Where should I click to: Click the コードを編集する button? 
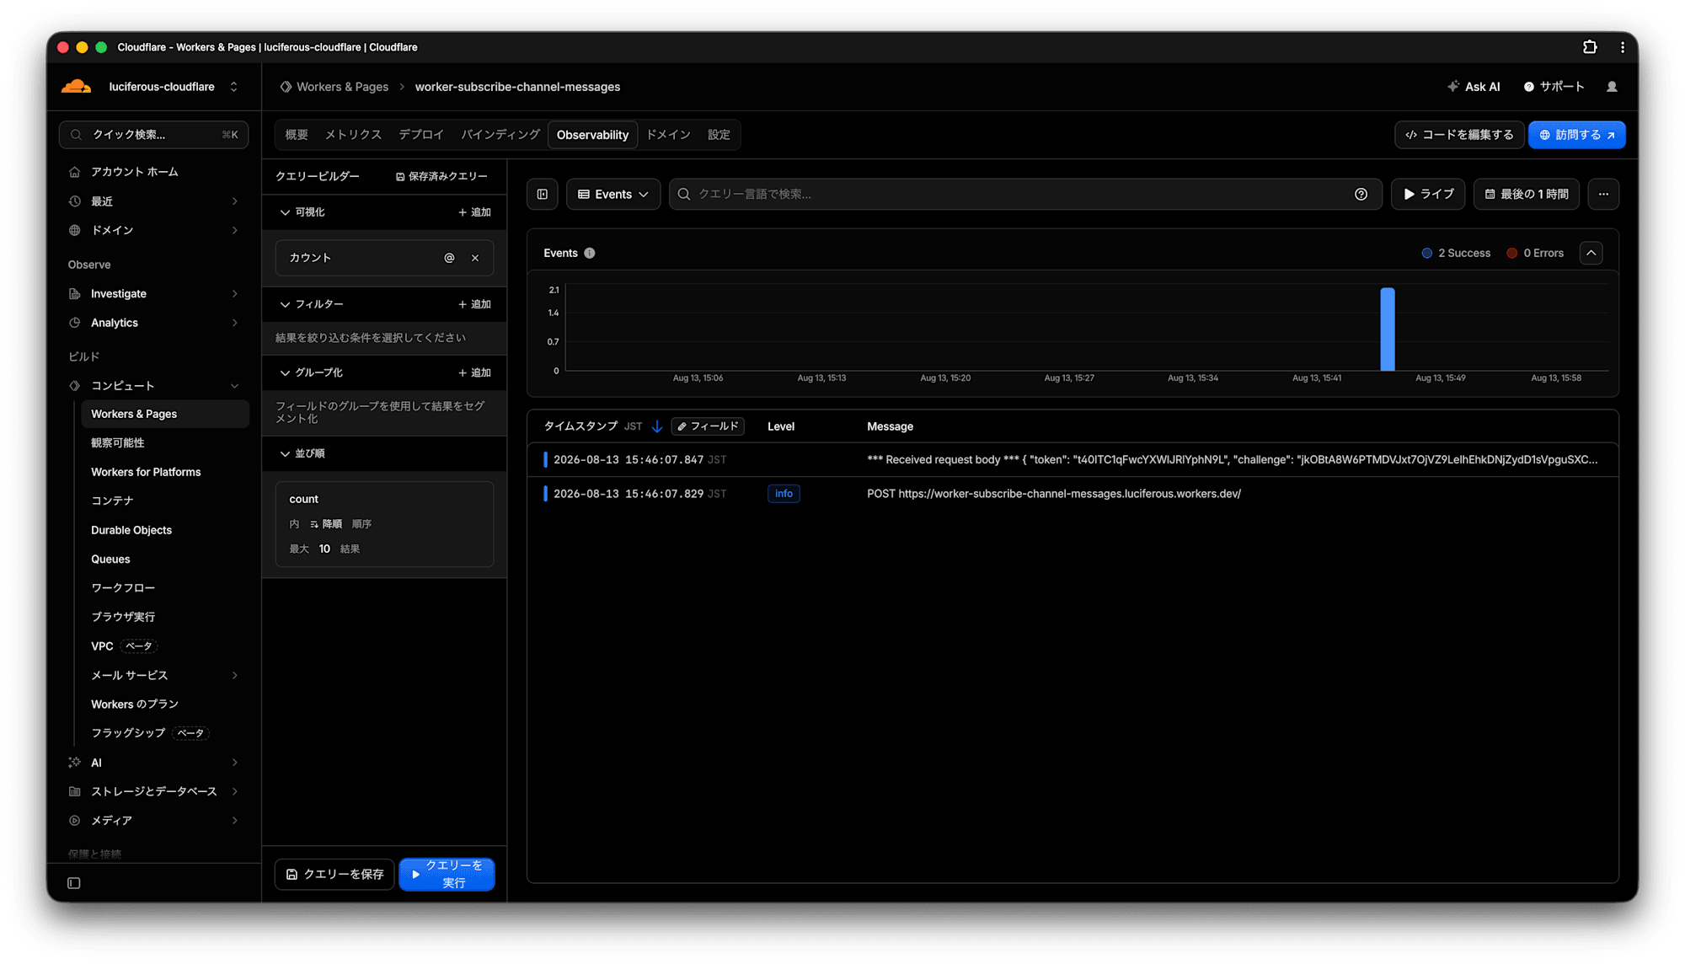click(1459, 135)
